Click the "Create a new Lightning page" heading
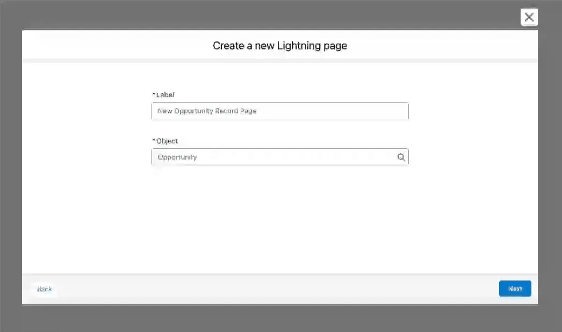The image size is (562, 332). pyautogui.click(x=279, y=46)
